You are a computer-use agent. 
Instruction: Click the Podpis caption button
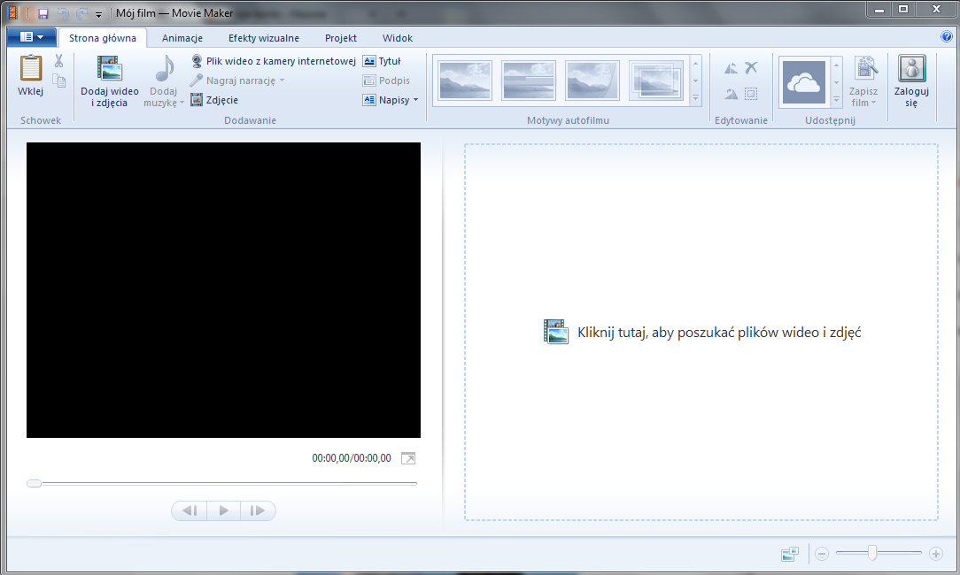(386, 80)
